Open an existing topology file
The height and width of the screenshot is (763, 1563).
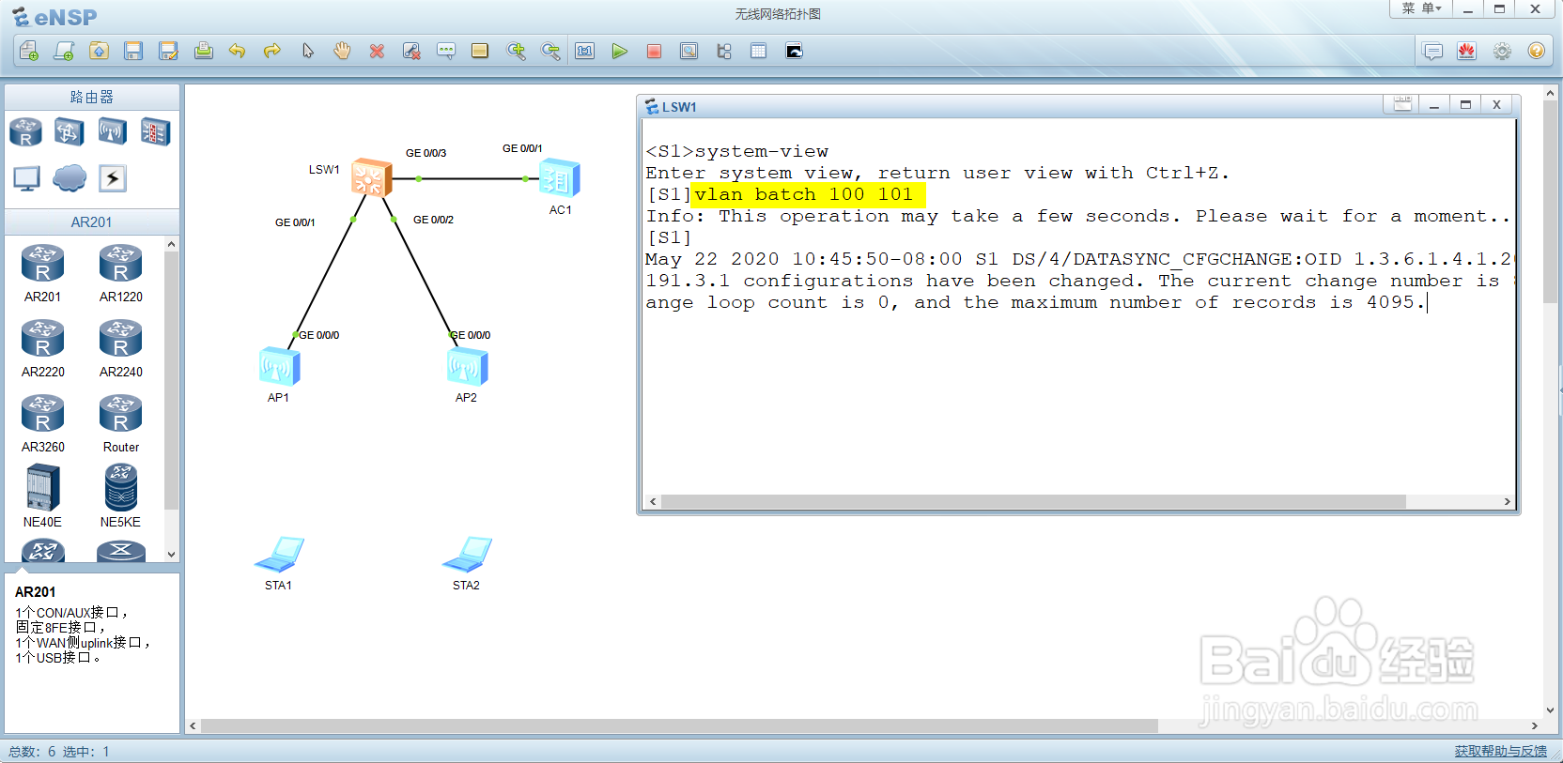tap(99, 51)
